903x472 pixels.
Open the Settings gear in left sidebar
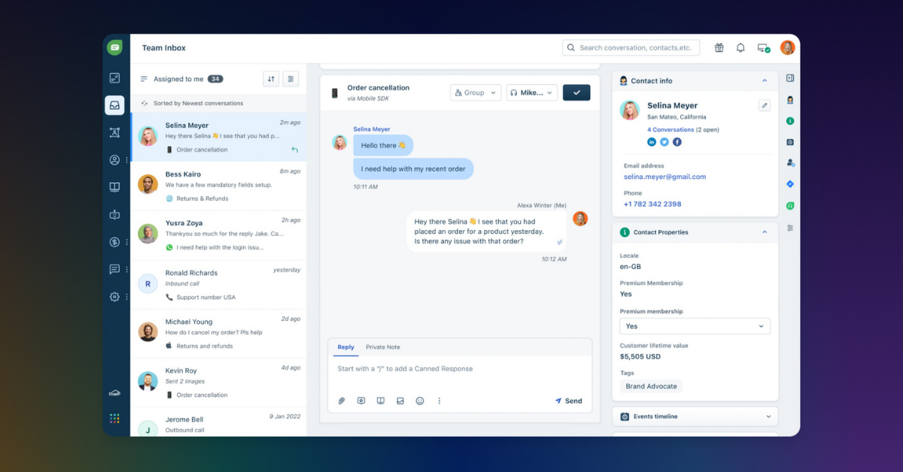point(114,297)
